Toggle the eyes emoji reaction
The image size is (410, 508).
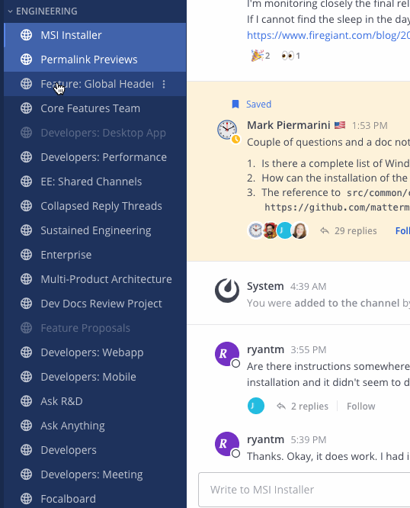290,56
